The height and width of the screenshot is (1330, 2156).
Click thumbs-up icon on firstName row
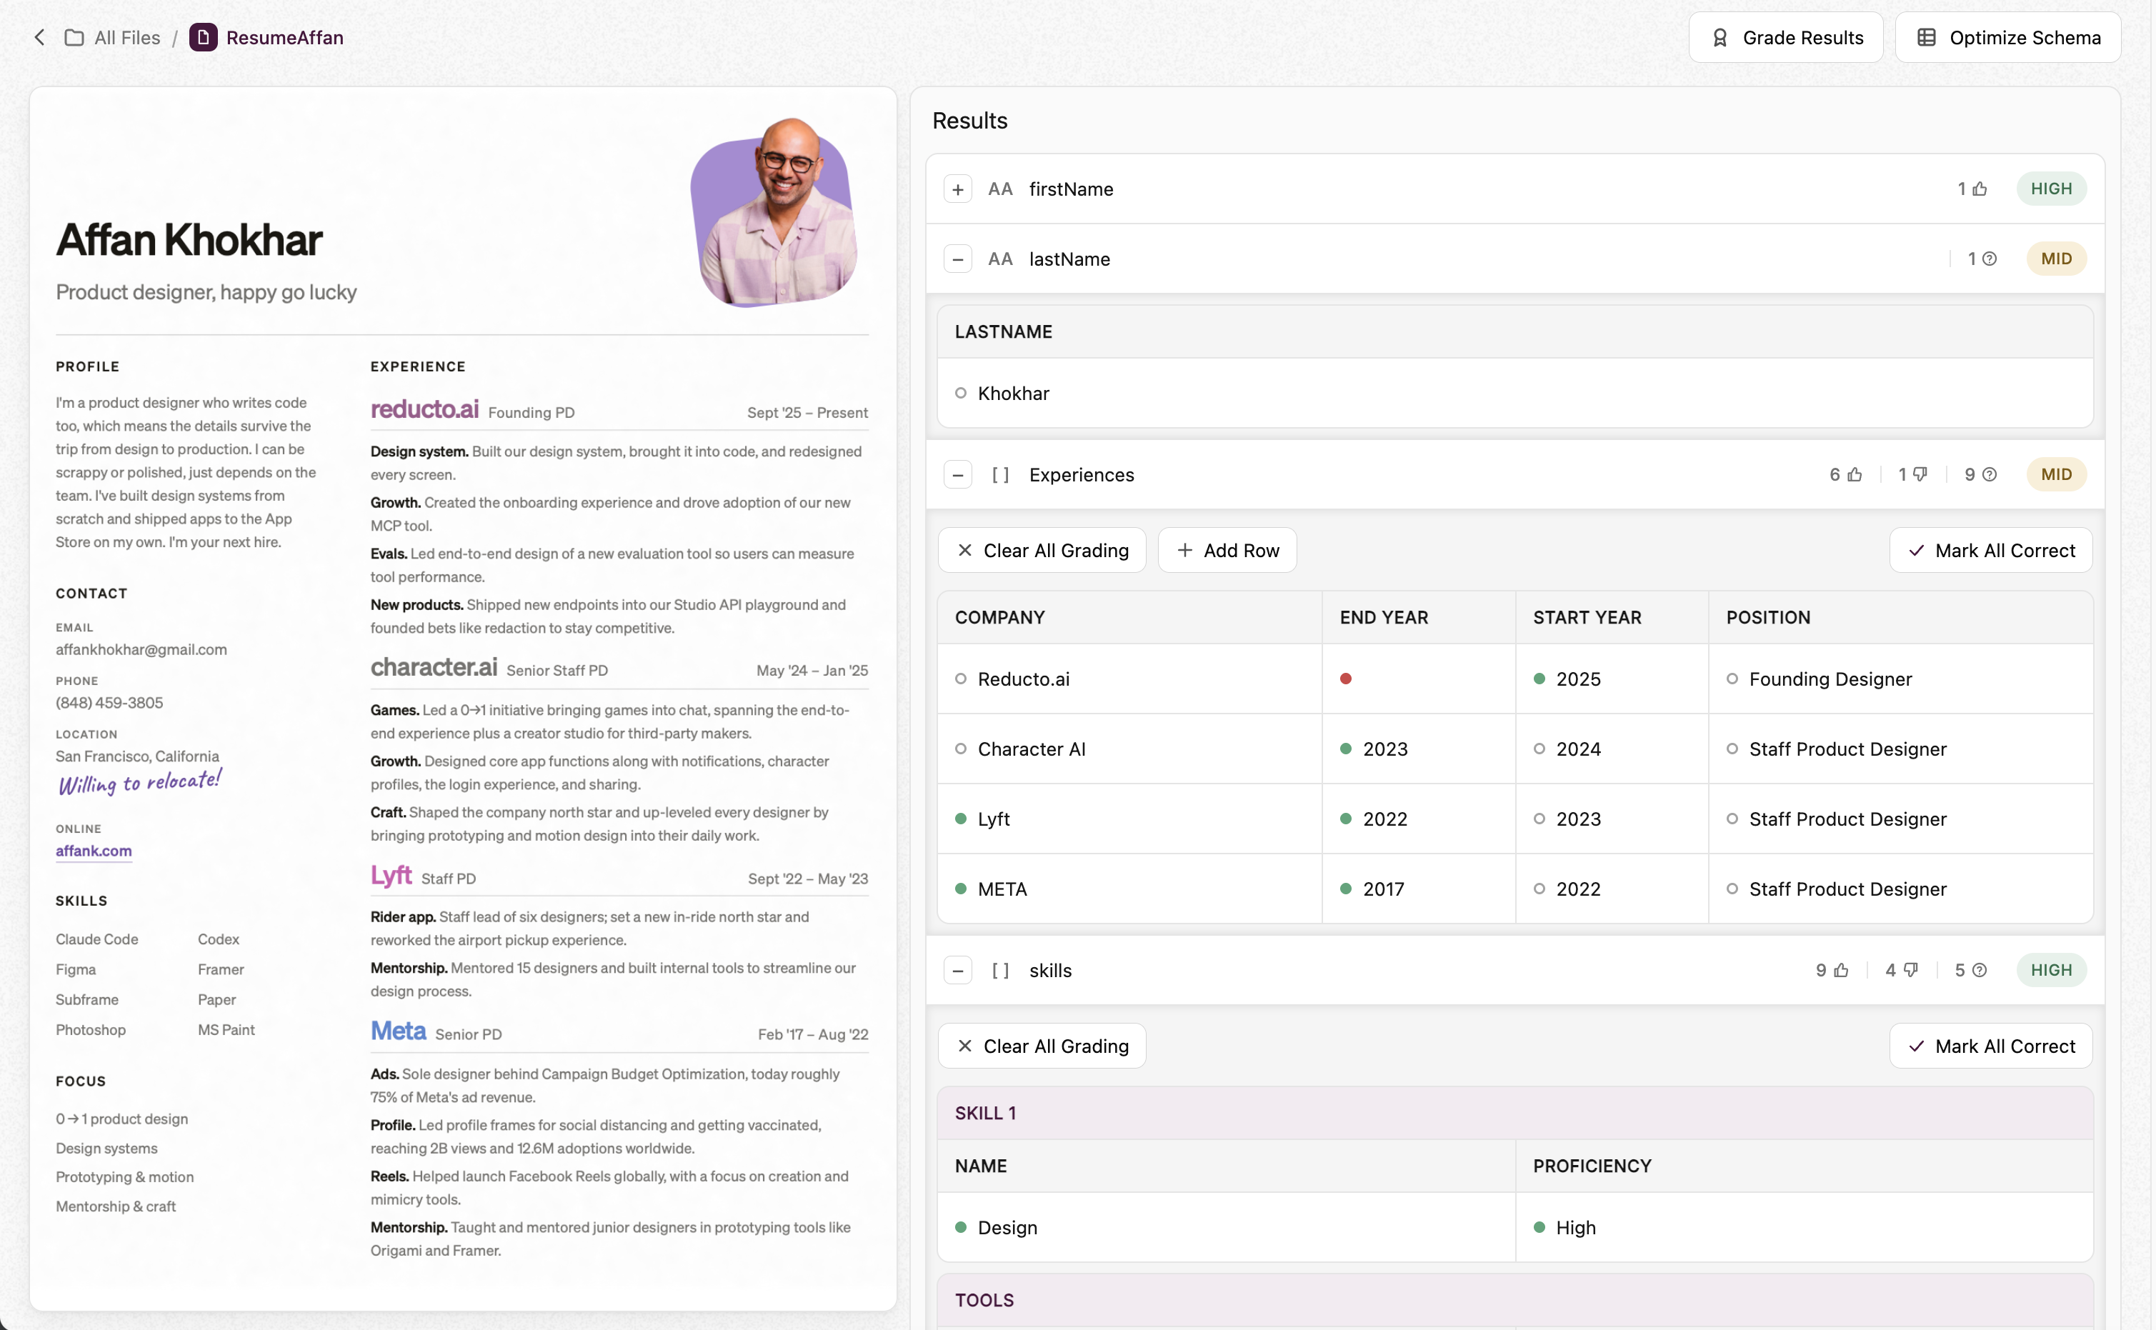pyautogui.click(x=1980, y=189)
